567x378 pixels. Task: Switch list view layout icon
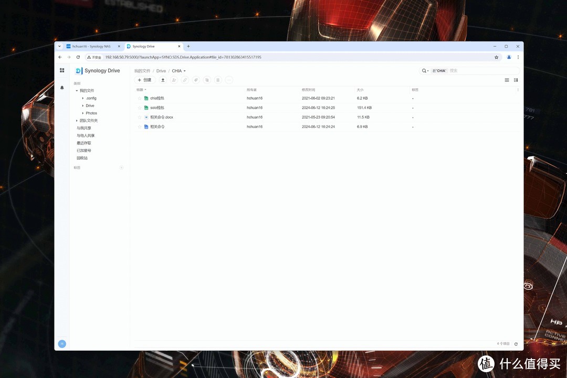[507, 80]
